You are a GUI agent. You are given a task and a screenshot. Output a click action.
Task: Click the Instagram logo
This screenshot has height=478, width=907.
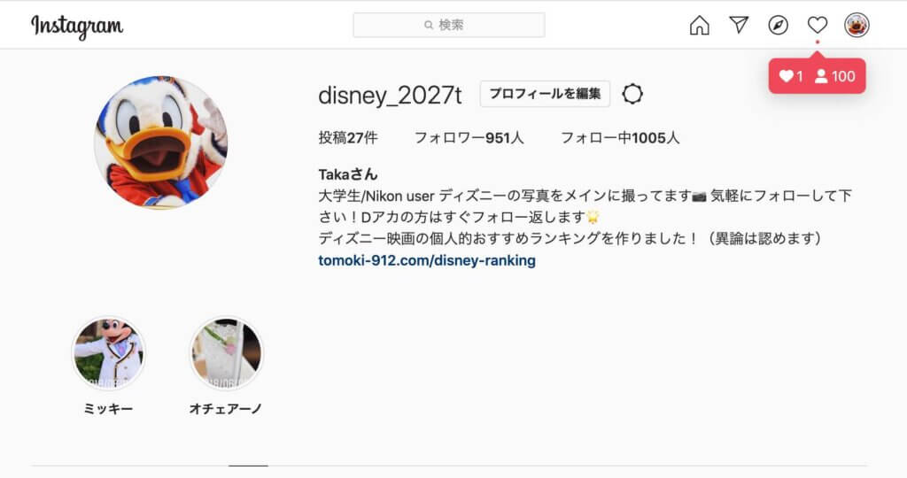point(77,26)
